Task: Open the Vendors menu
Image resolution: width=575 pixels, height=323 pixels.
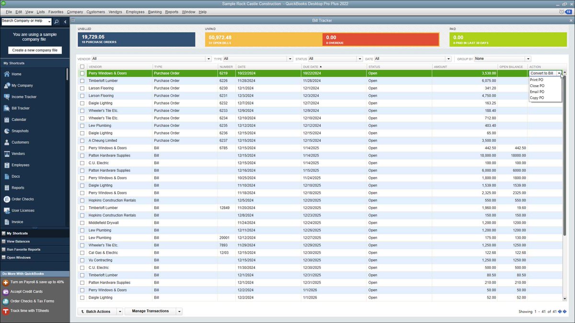Action: pos(115,11)
